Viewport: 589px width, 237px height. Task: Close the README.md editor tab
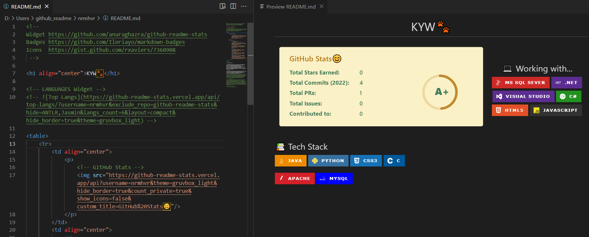pyautogui.click(x=47, y=6)
